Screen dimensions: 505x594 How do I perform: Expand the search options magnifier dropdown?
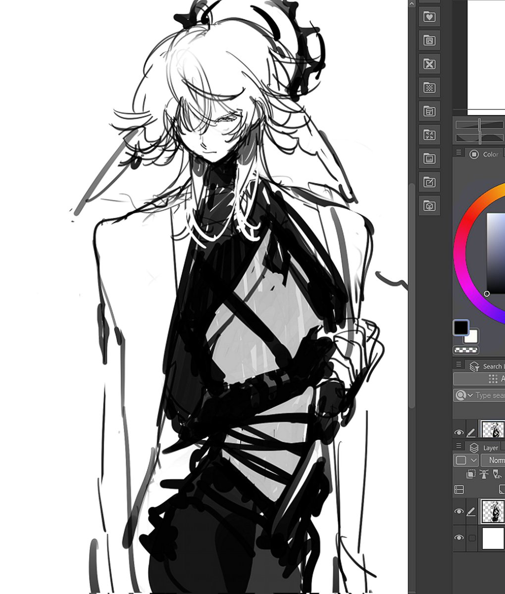464,395
